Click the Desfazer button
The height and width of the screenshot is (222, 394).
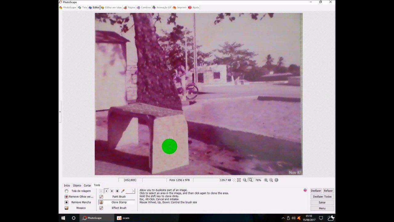coord(316,191)
